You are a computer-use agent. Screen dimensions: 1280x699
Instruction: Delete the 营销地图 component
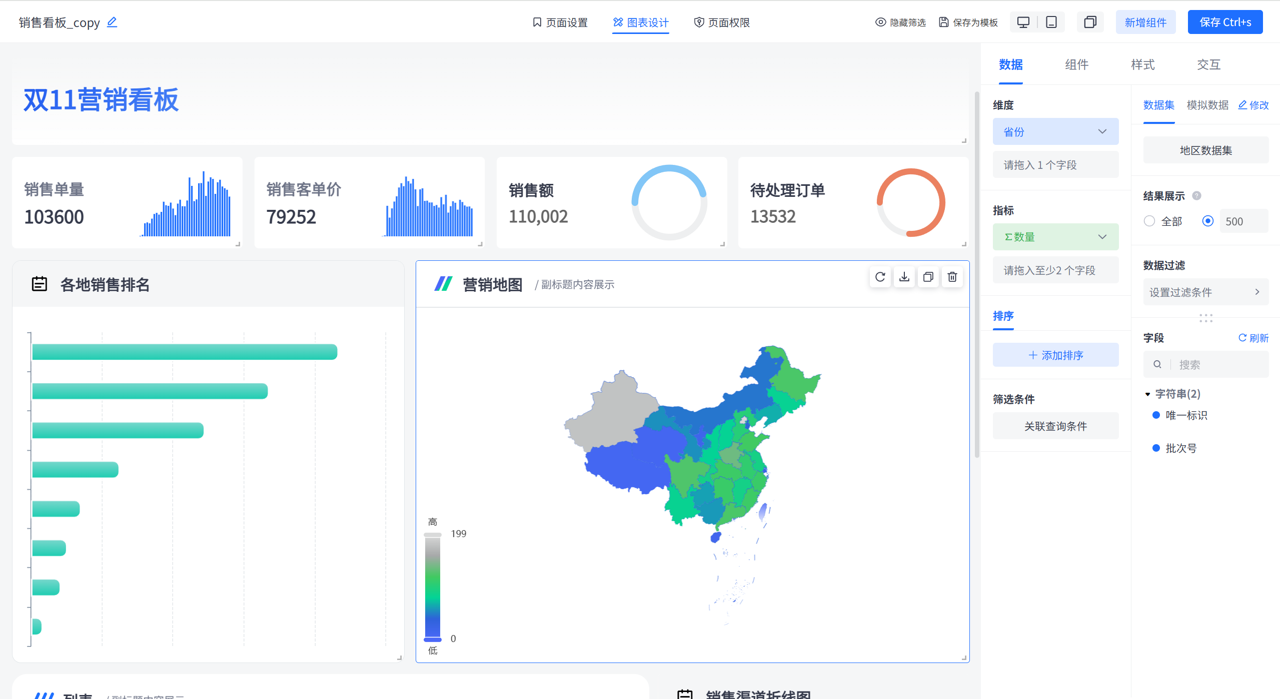tap(952, 277)
